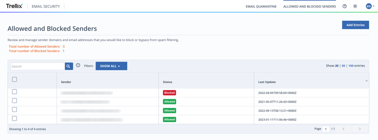Expand the SHOW ALL filter dropdown
Screen dimensions: 378x140
coord(111,66)
